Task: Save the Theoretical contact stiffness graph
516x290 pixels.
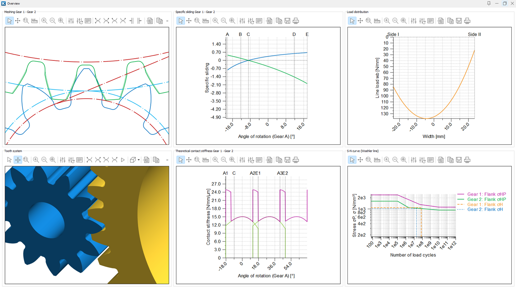Action: click(287, 160)
